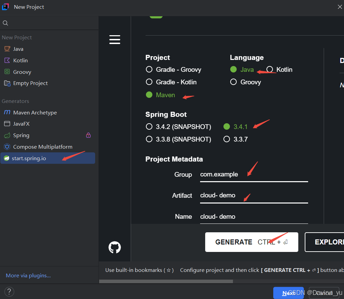Click the Spring Boot heading
The width and height of the screenshot is (344, 299).
(x=166, y=114)
